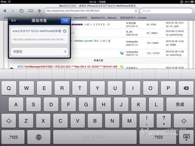The width and height of the screenshot is (195, 146).
Task: Tap the Safari forward arrow
Action: (x=13, y=11)
